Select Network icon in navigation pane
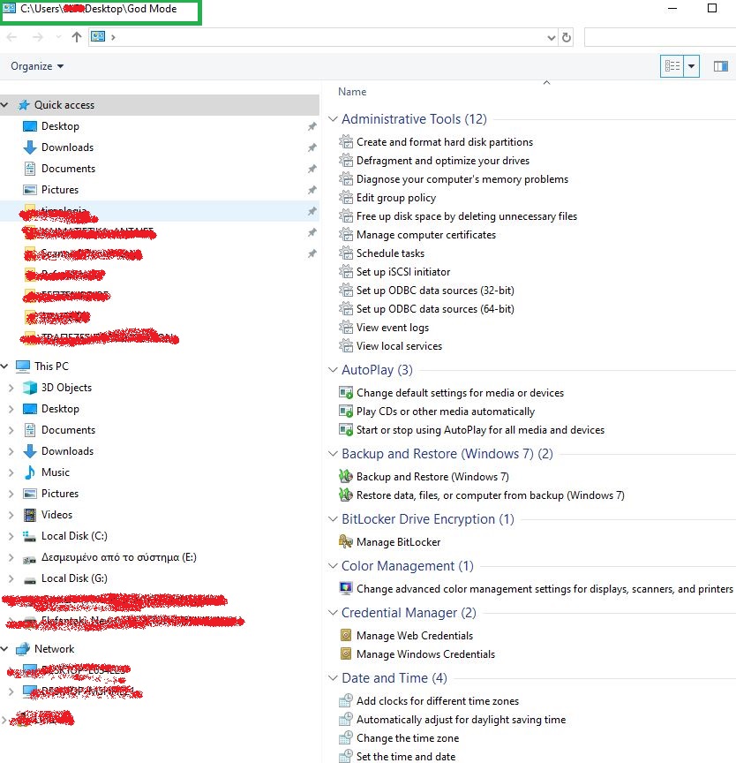The image size is (736, 763). (x=23, y=649)
